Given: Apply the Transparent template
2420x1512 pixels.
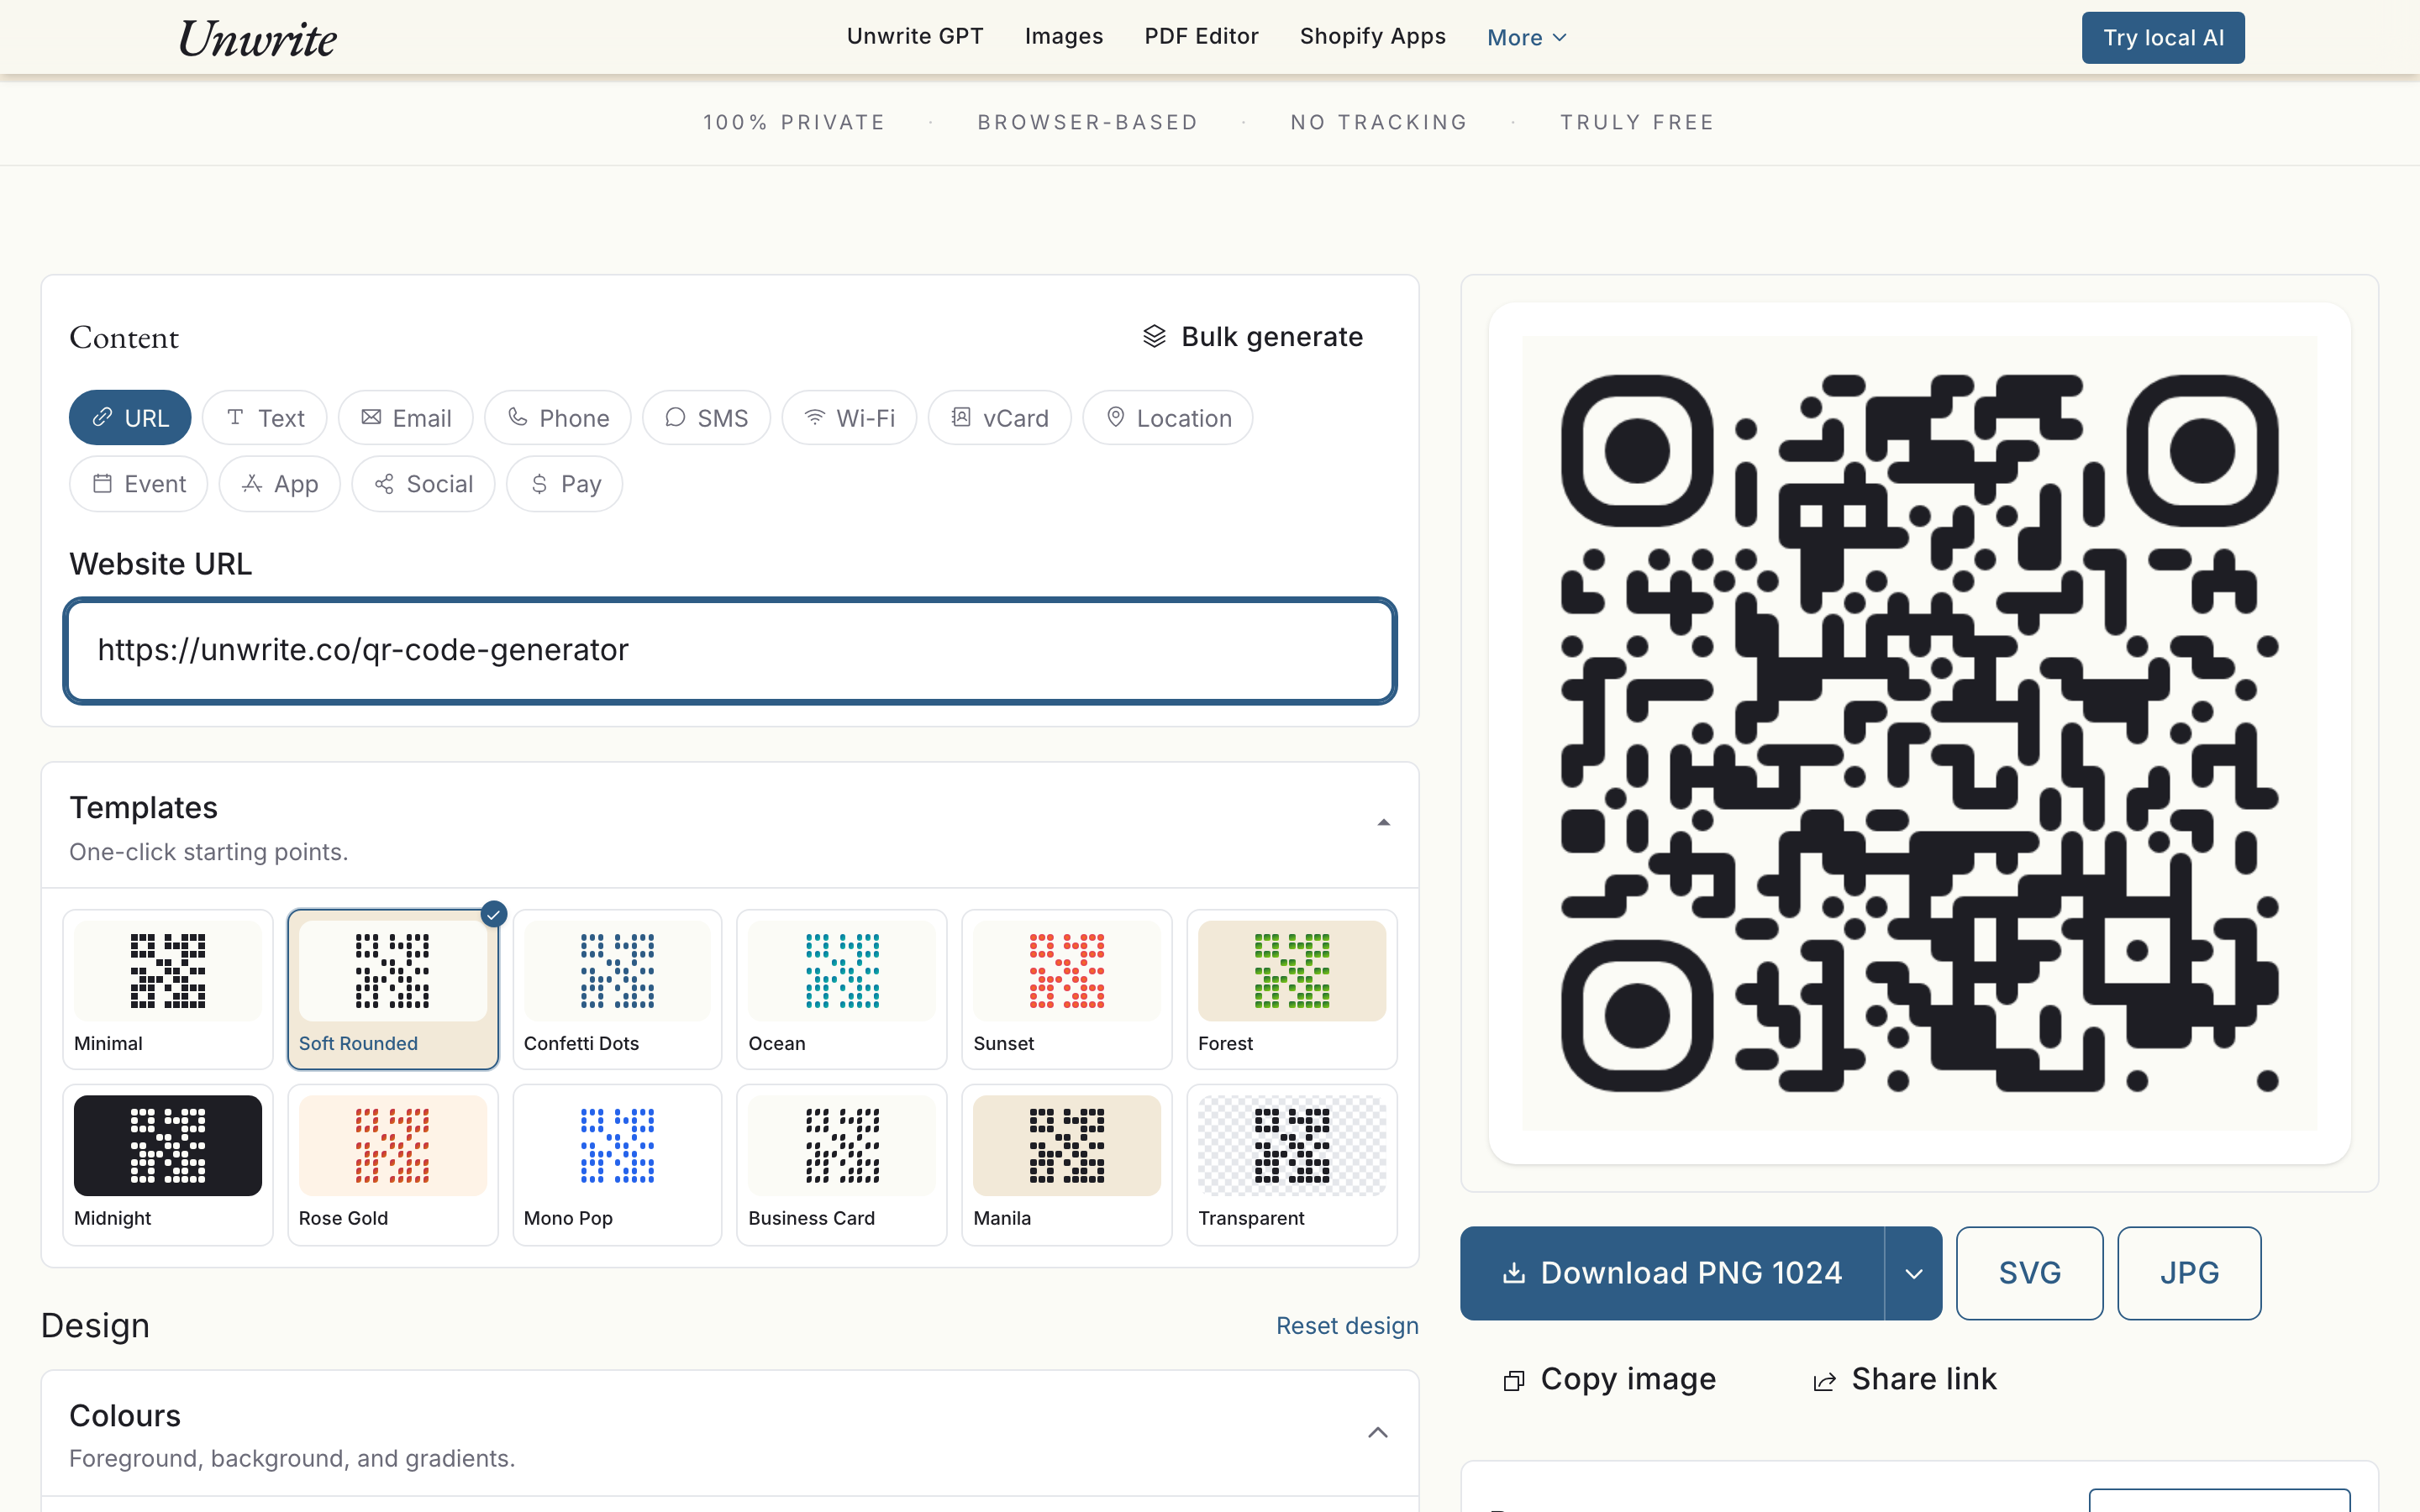Looking at the screenshot, I should click(1292, 1164).
